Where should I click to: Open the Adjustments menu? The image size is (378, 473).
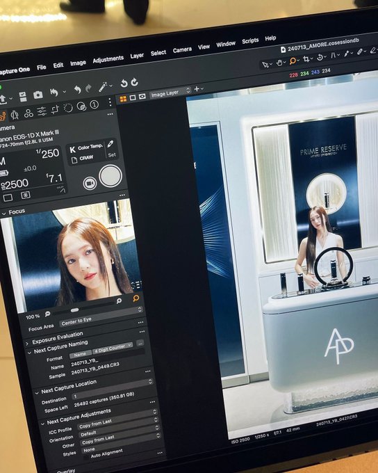click(108, 59)
